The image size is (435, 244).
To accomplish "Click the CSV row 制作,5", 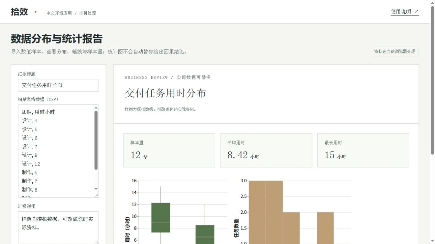I will click(30, 172).
